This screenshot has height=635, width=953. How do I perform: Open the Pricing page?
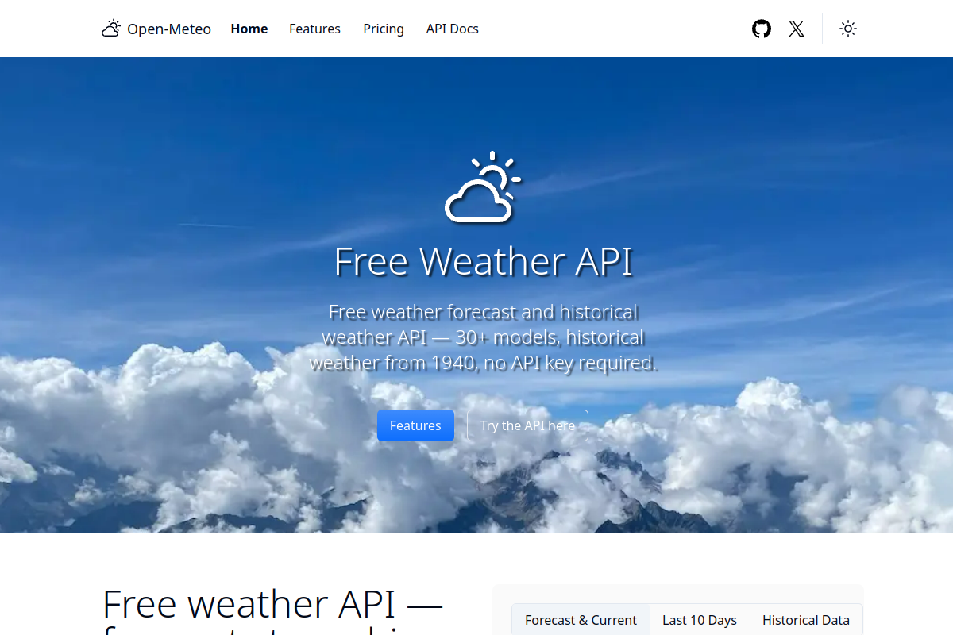(384, 29)
